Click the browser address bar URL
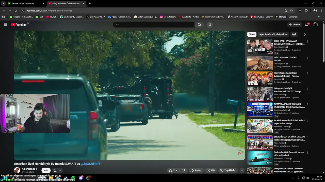The height and width of the screenshot is (182, 325). coord(49,11)
